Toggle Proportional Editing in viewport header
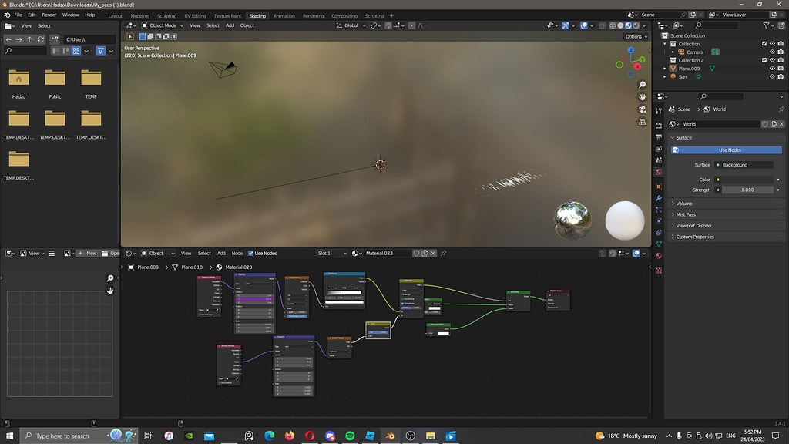The width and height of the screenshot is (789, 444). coord(411,25)
